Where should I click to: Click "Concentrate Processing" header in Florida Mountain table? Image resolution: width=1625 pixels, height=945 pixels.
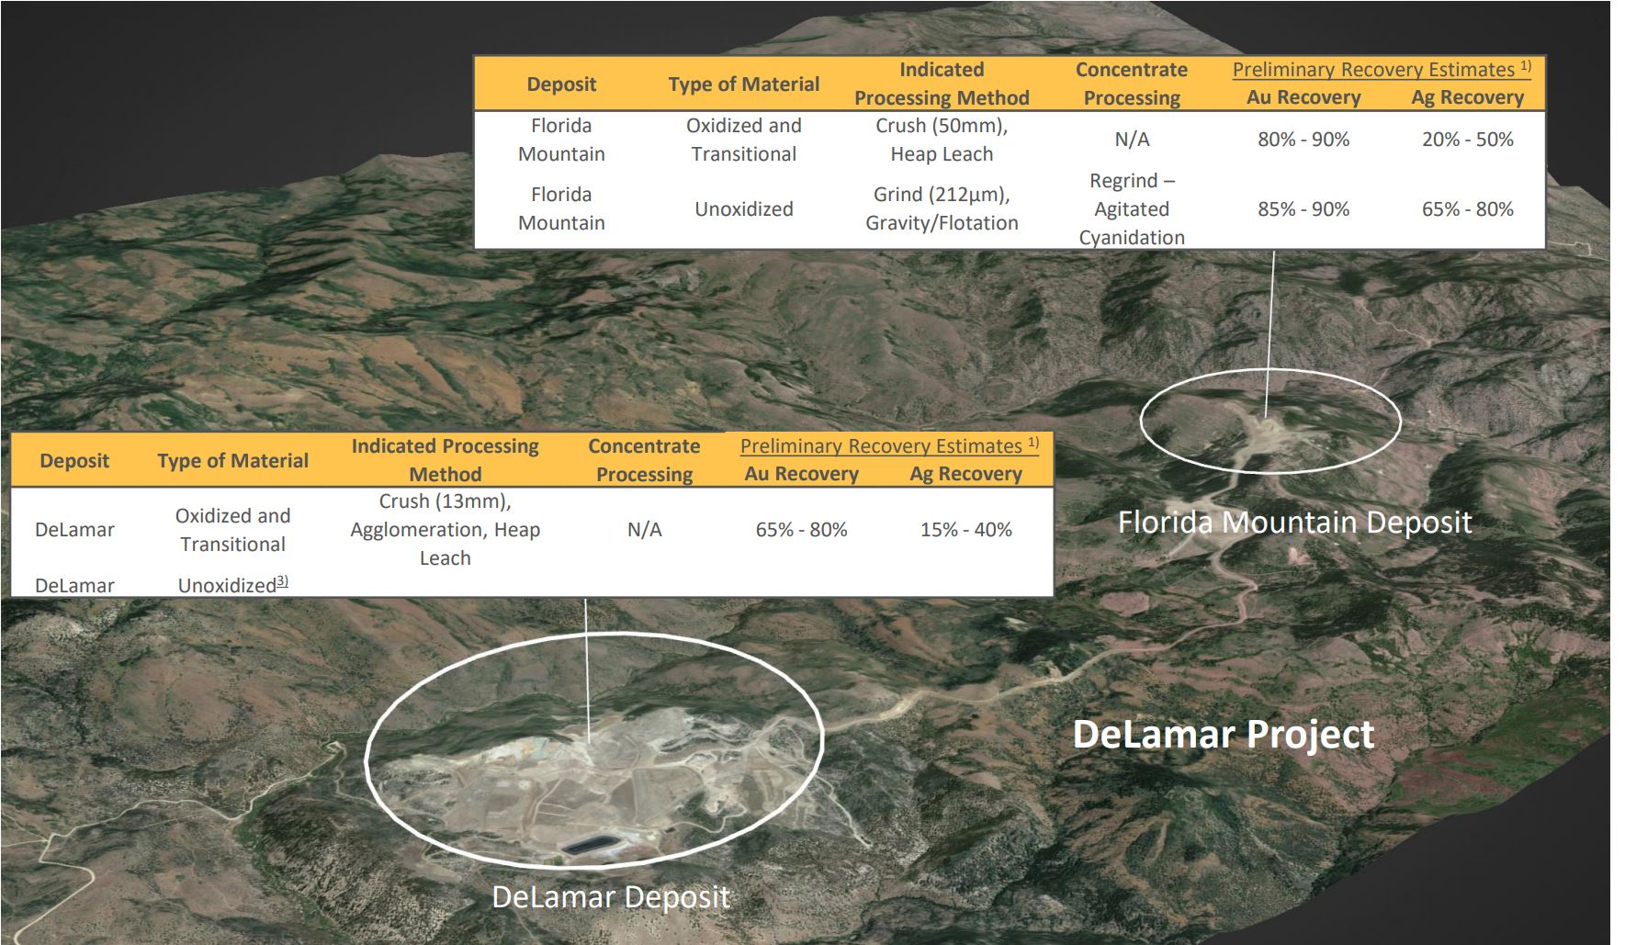tap(1131, 84)
